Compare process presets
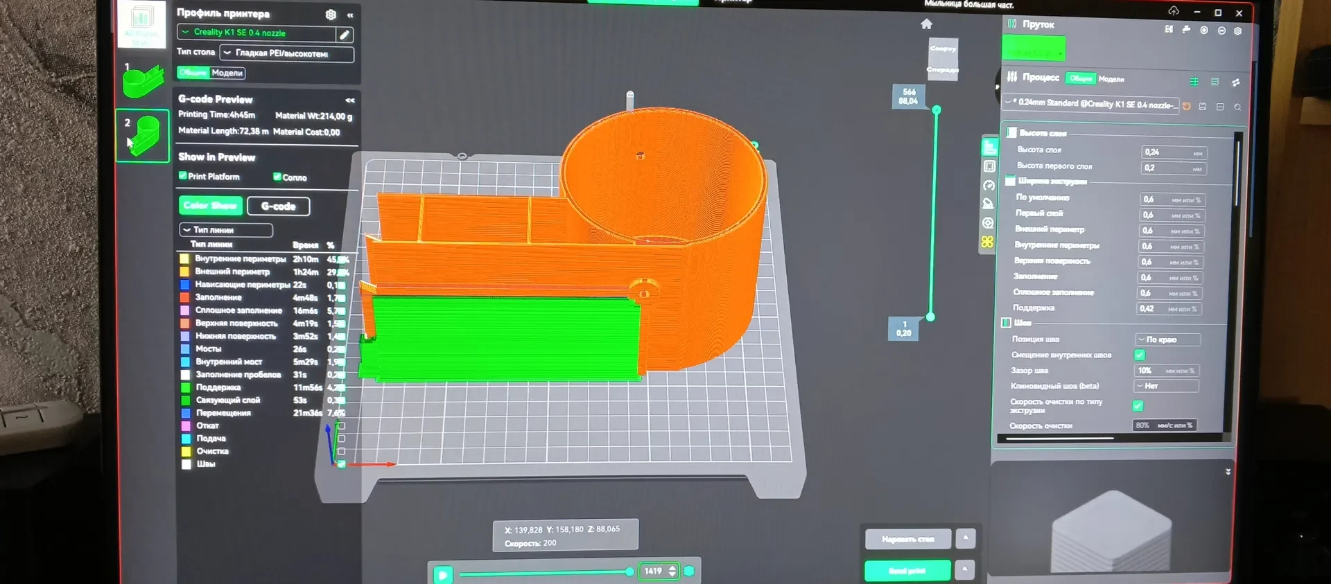Viewport: 1331px width, 584px height. coord(1235,82)
